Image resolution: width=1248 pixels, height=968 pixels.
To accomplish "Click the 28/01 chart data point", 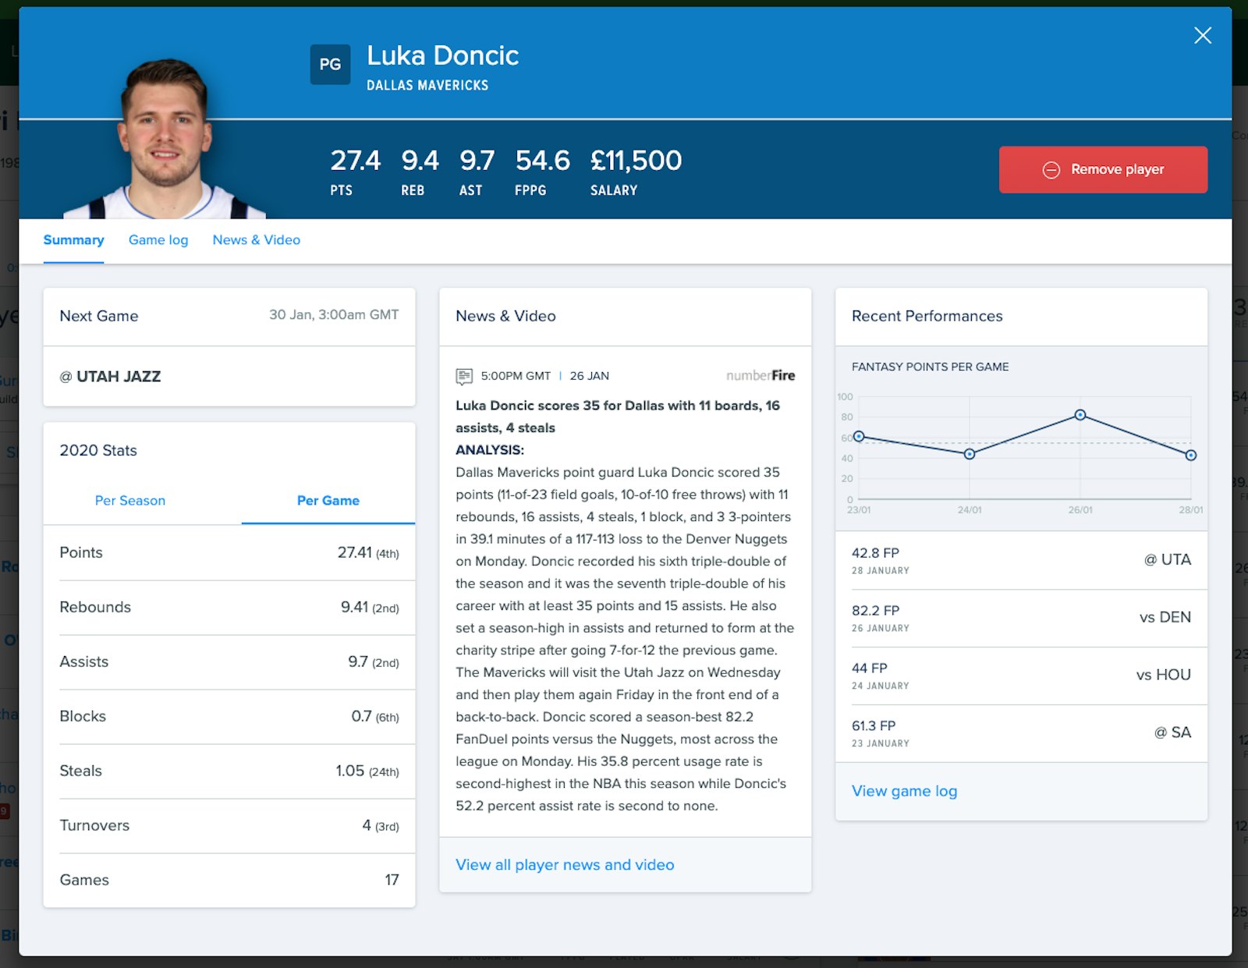I will [x=1190, y=456].
